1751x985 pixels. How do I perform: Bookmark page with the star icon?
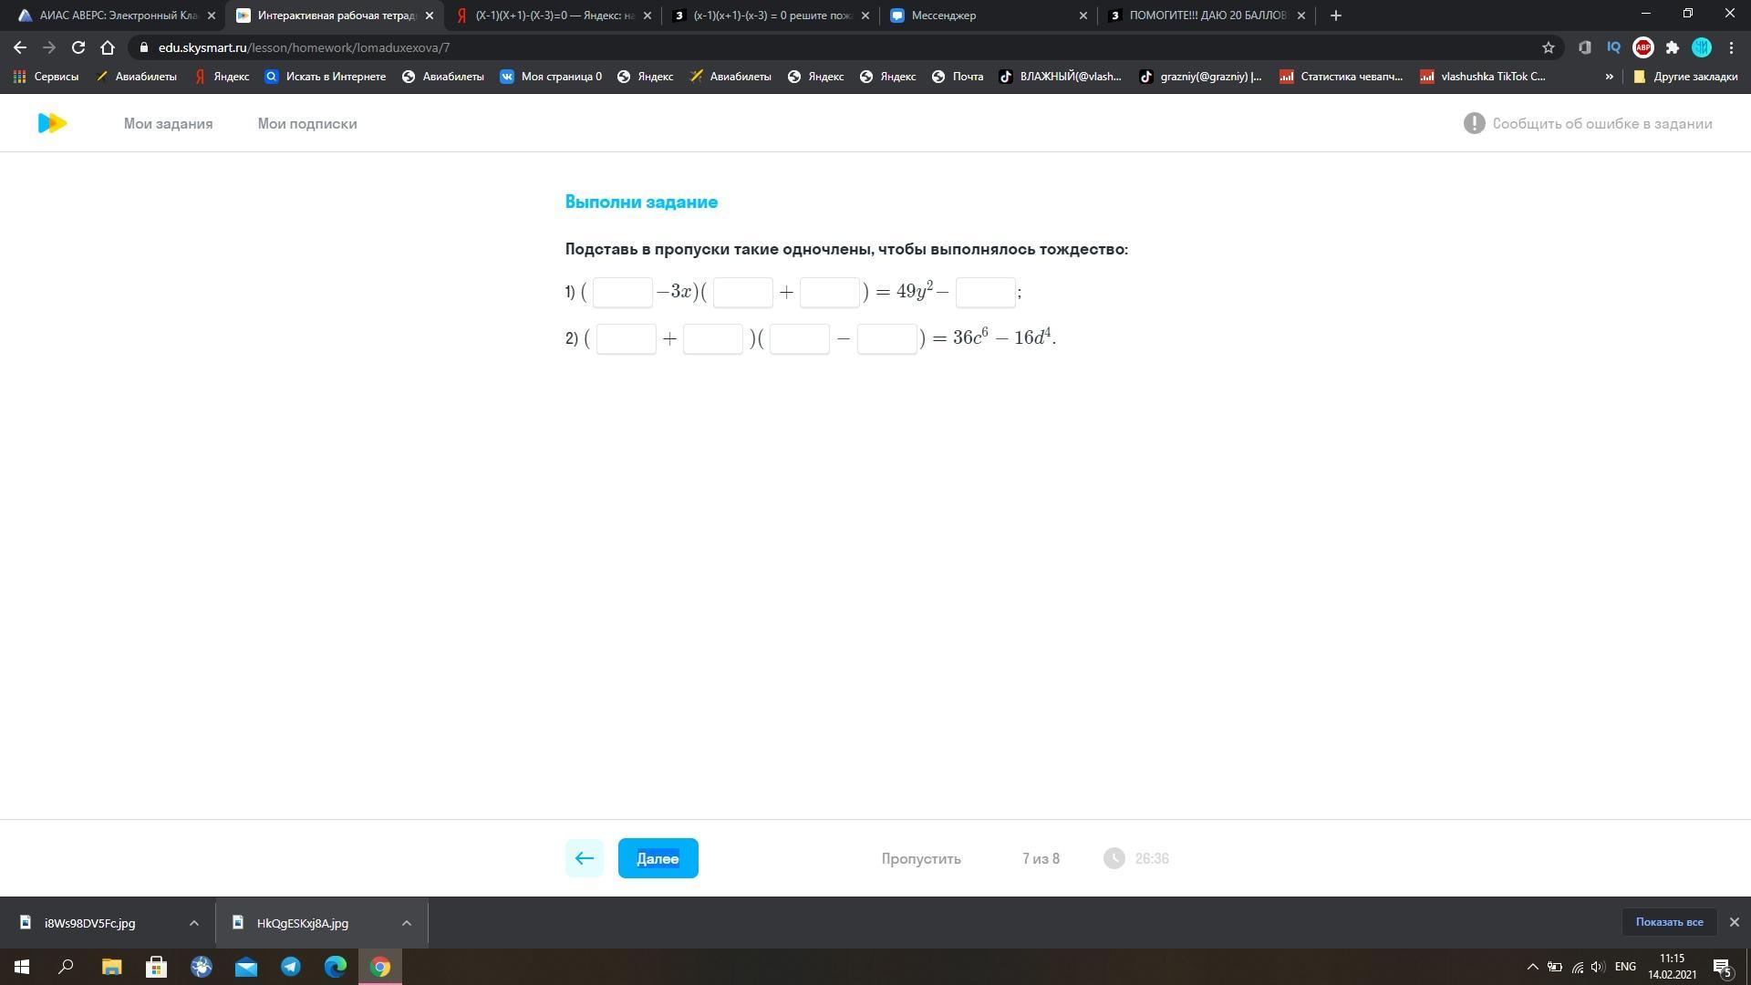tap(1548, 47)
